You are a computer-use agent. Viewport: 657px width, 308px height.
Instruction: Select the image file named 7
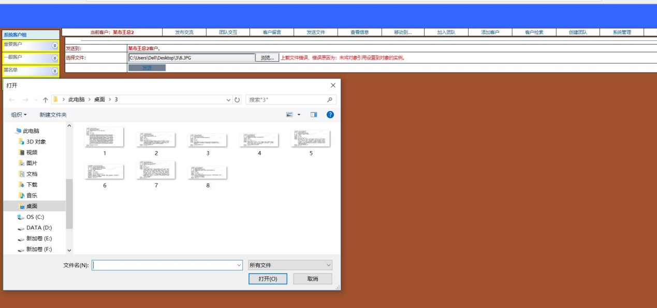coord(156,174)
